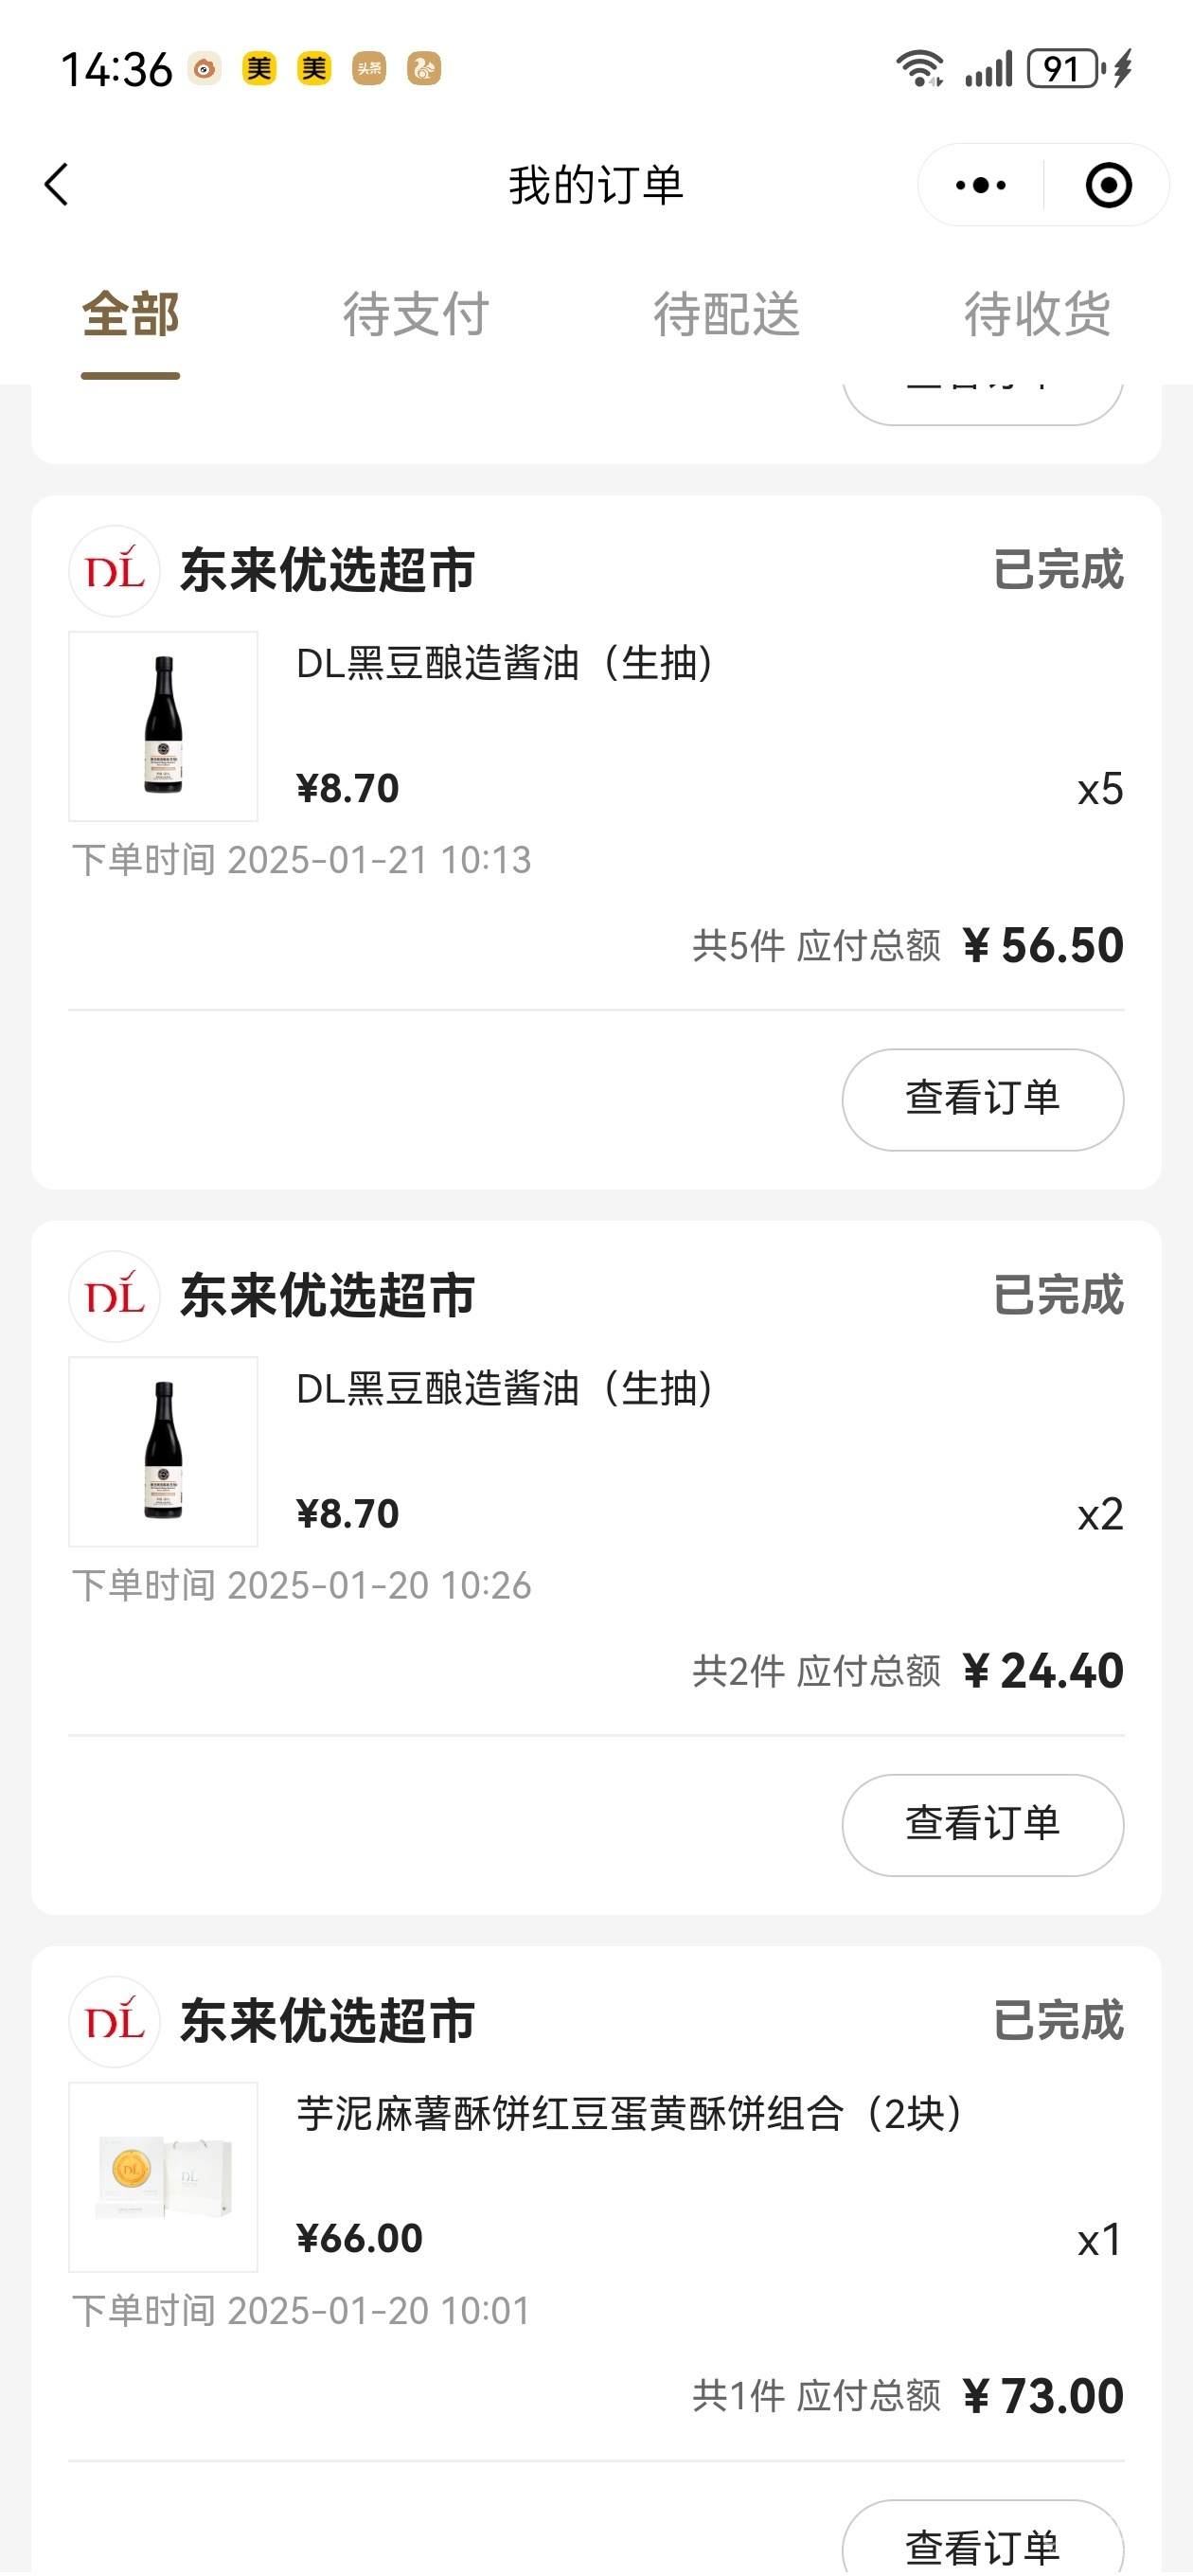Open the pastry gift box thumbnail
The width and height of the screenshot is (1193, 2576).
163,2176
